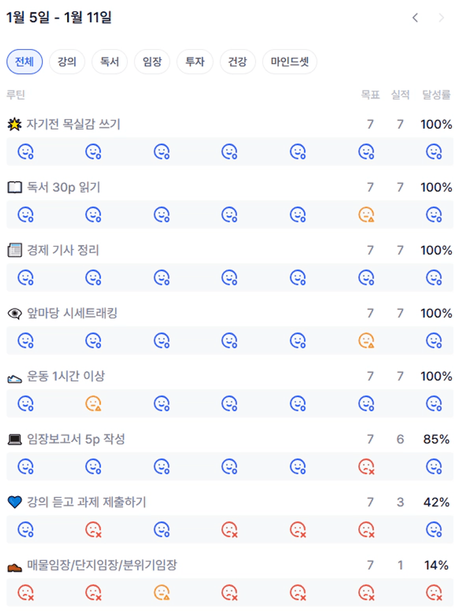Open the 자기전 목실감 쓰기 routine
Viewport: 465px width, 611px height.
(x=73, y=124)
